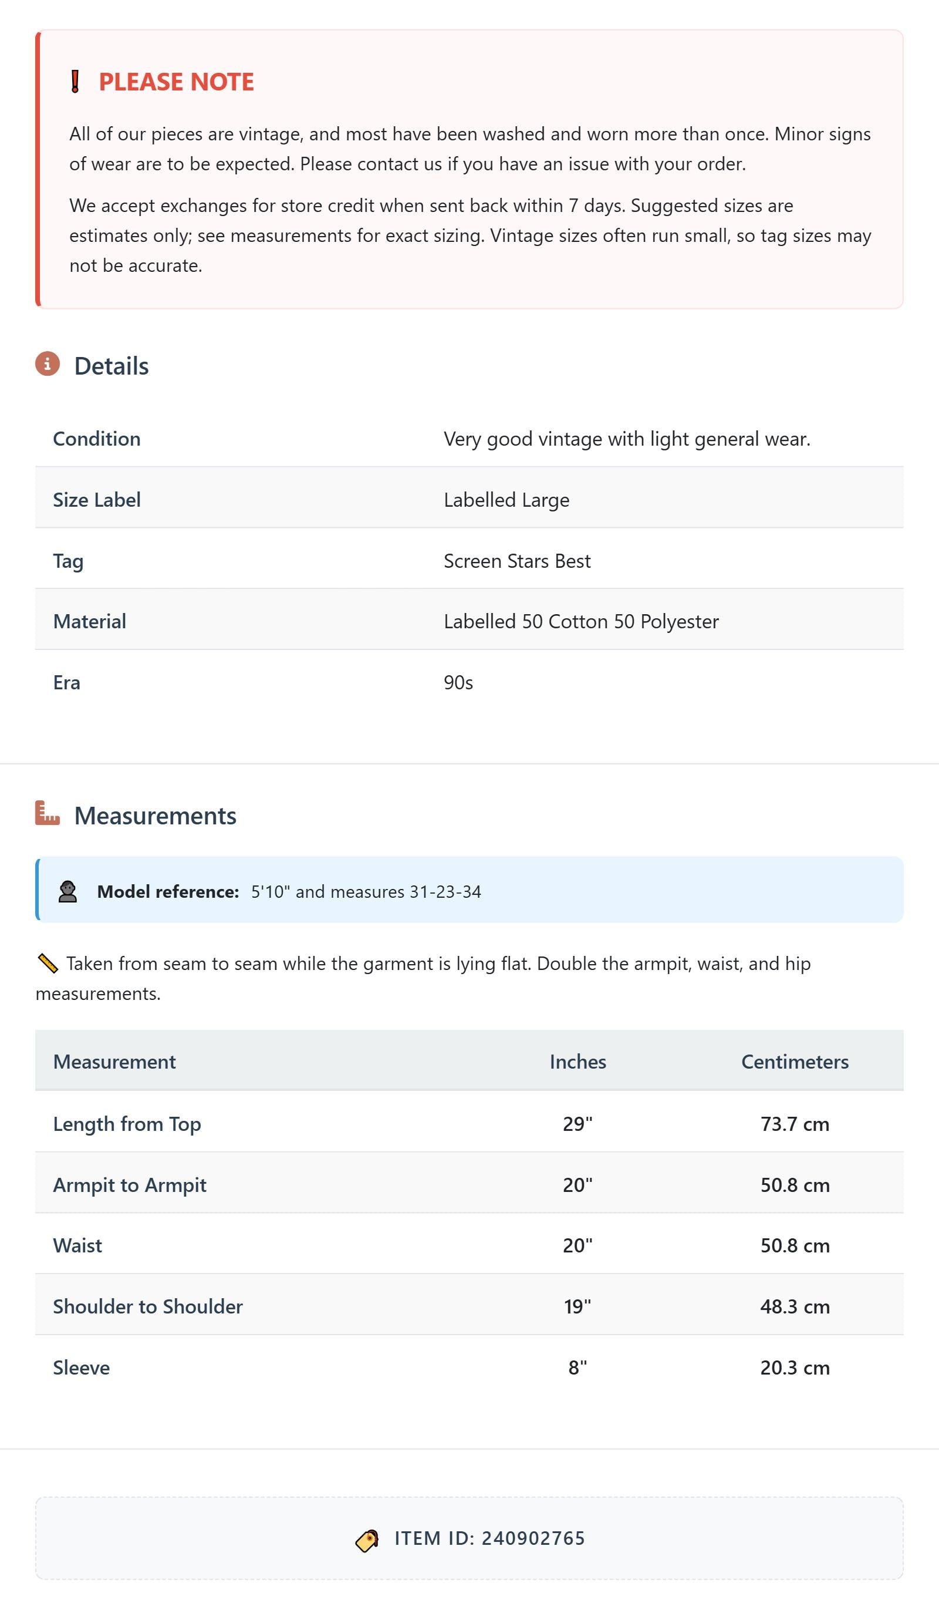This screenshot has height=1610, width=939.
Task: Click the Shoulder to Shoulder 19" value
Action: (x=577, y=1307)
